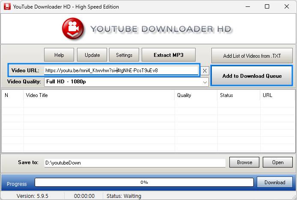297x200 pixels.
Task: Open the Help button
Action: pos(59,55)
